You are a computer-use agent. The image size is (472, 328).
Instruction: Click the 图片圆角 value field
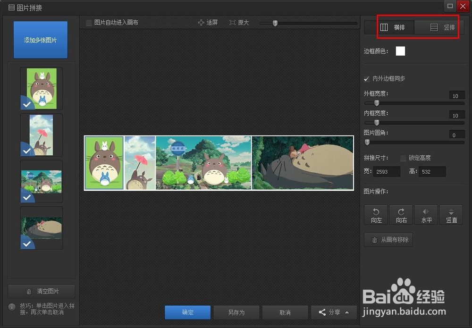pos(457,135)
